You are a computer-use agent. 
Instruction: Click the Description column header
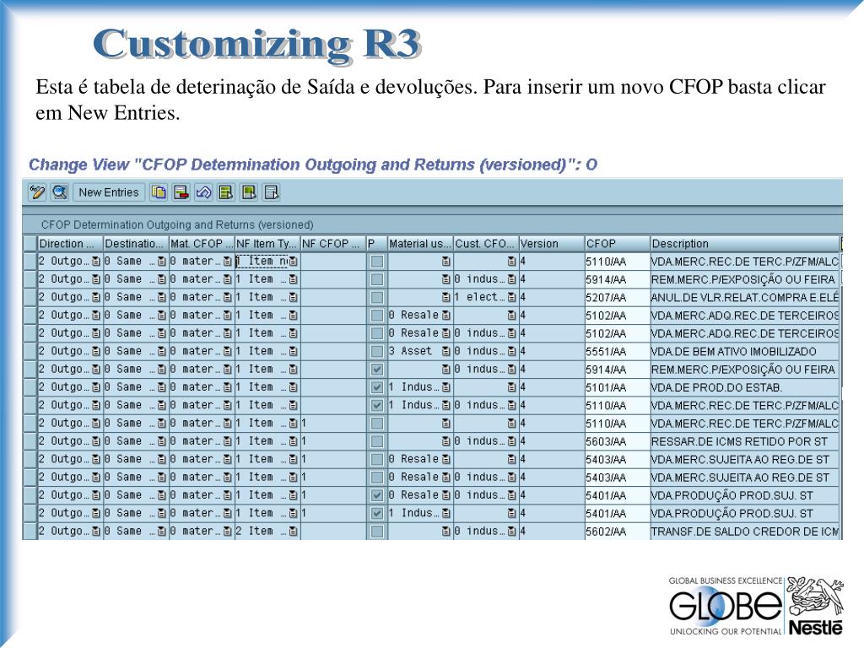click(x=744, y=244)
